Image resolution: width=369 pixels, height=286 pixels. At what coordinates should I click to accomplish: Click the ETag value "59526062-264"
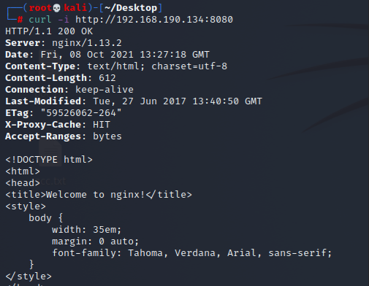[x=81, y=113]
